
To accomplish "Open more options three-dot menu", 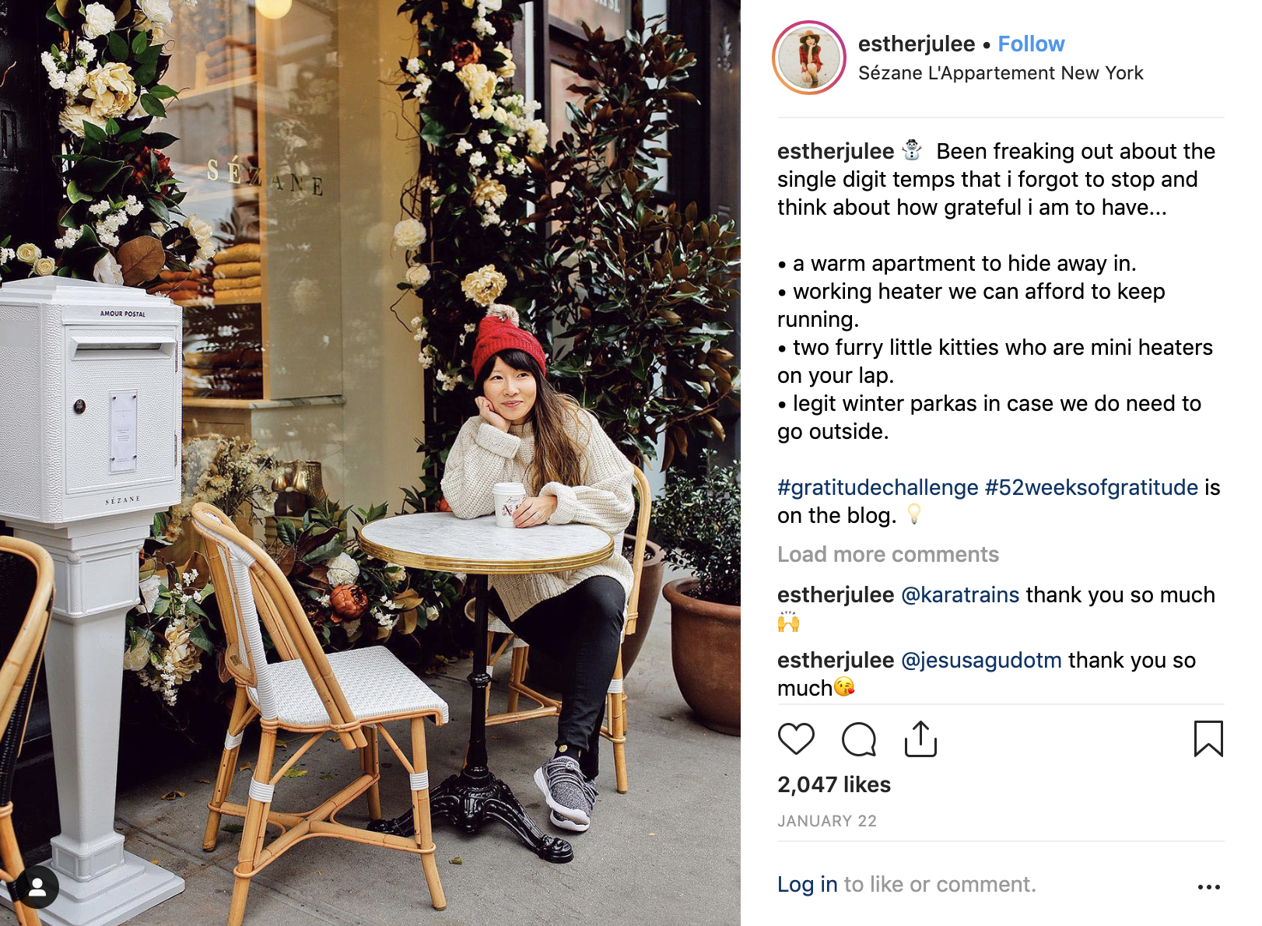I will pos(1209,887).
